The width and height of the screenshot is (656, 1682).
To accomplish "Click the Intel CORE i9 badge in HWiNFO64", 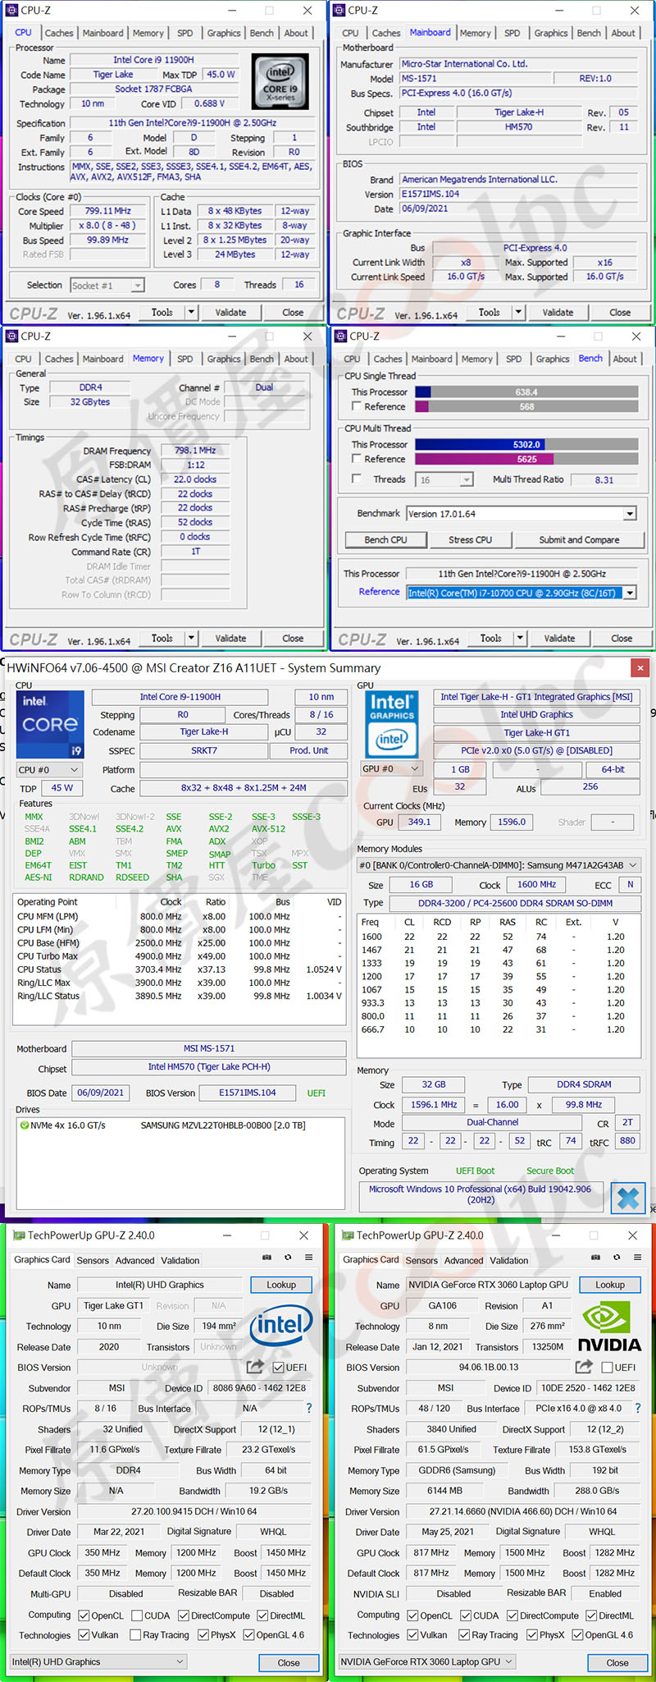I will [50, 724].
